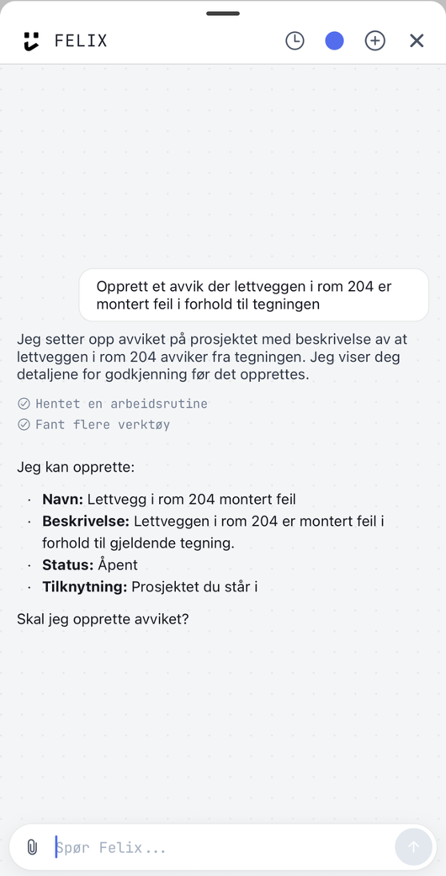Click 'Skal jeg opprette avviket?' text
This screenshot has width=446, height=876.
point(103,619)
